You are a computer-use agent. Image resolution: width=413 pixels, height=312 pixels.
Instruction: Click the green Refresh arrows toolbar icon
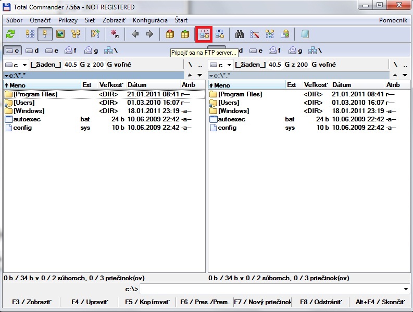10,34
